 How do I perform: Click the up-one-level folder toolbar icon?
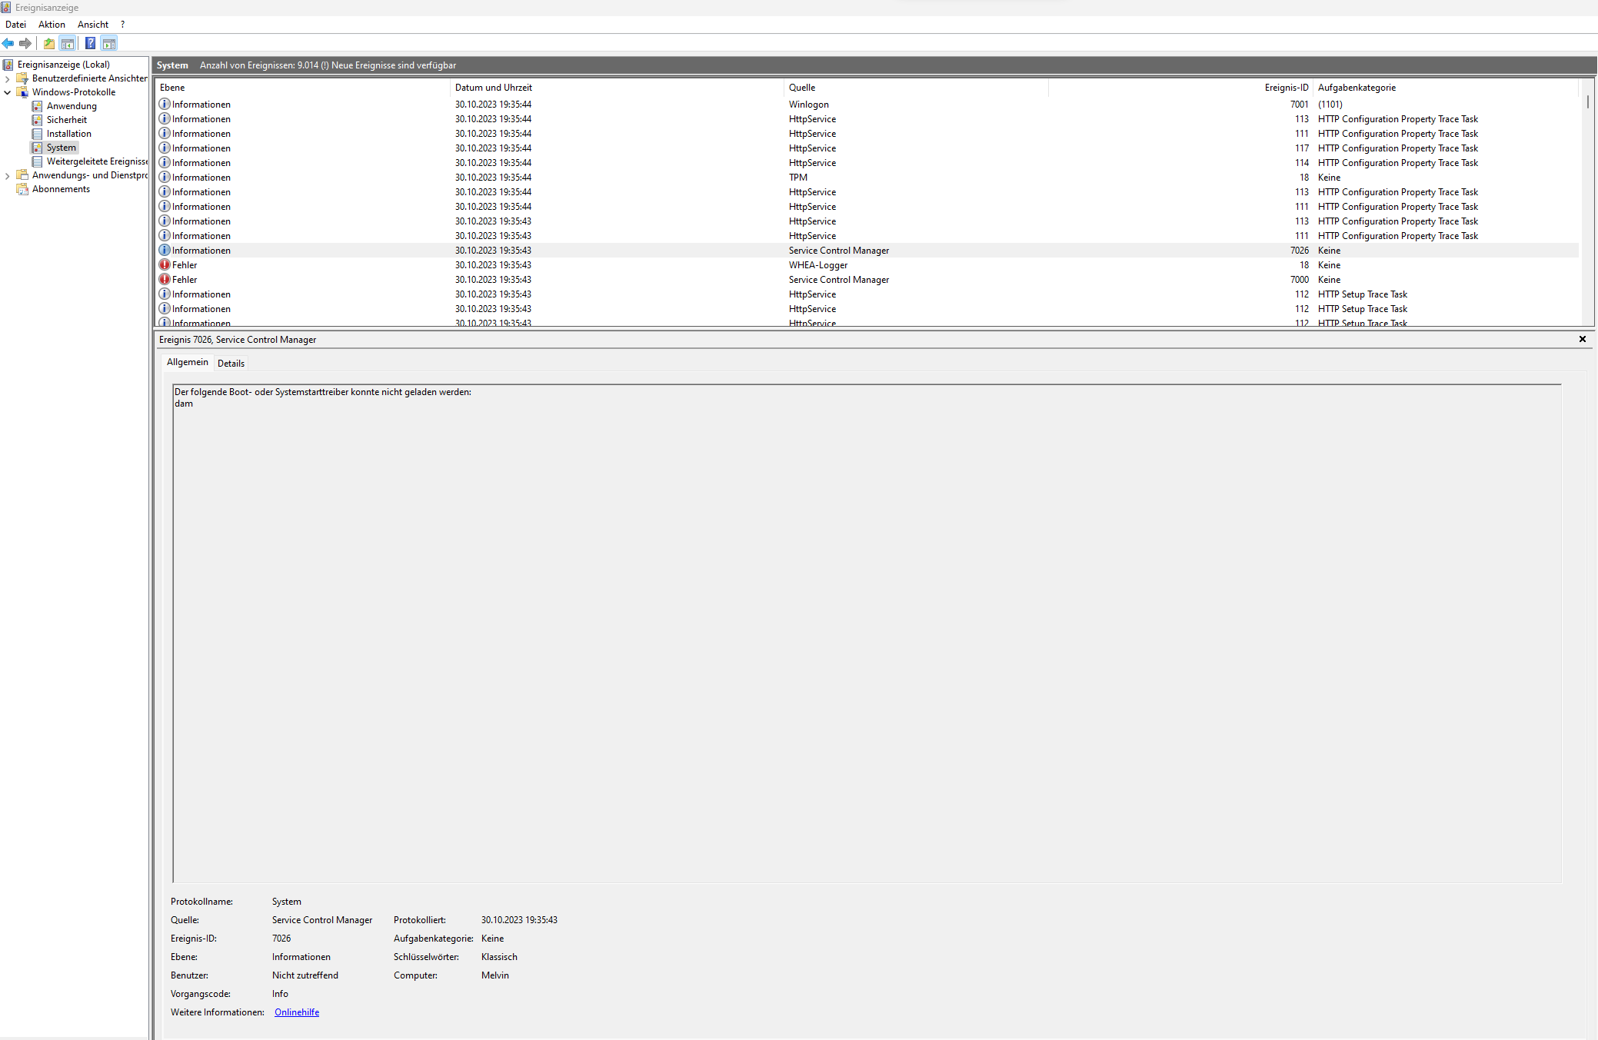coord(49,44)
